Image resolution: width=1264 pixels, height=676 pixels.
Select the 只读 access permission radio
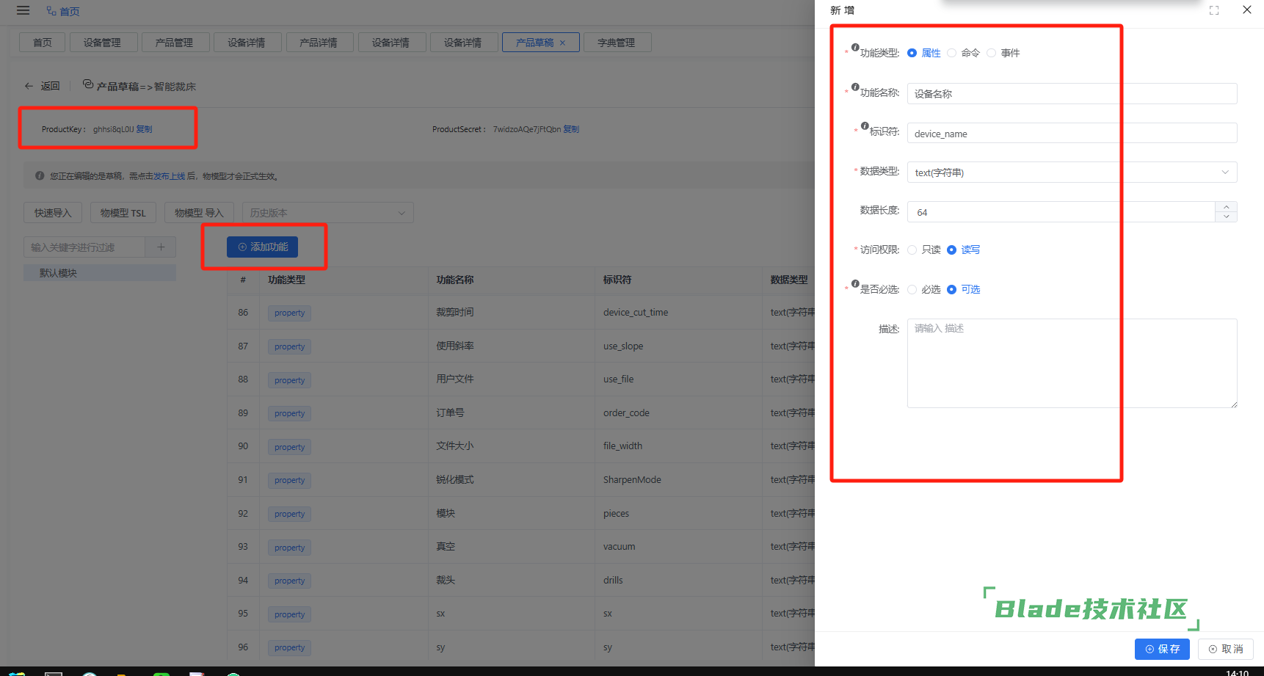coord(912,250)
